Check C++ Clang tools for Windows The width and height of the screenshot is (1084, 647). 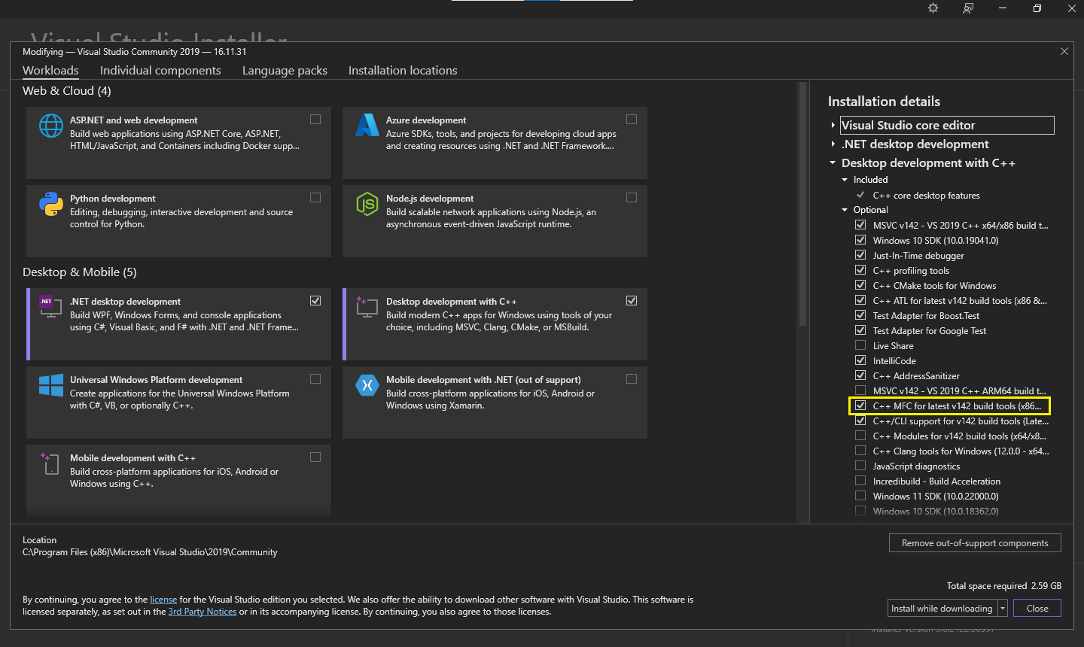(860, 451)
